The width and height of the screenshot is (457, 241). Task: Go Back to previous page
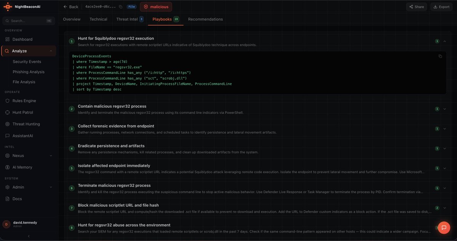71,7
